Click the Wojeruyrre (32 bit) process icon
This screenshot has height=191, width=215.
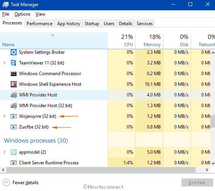[14, 116]
